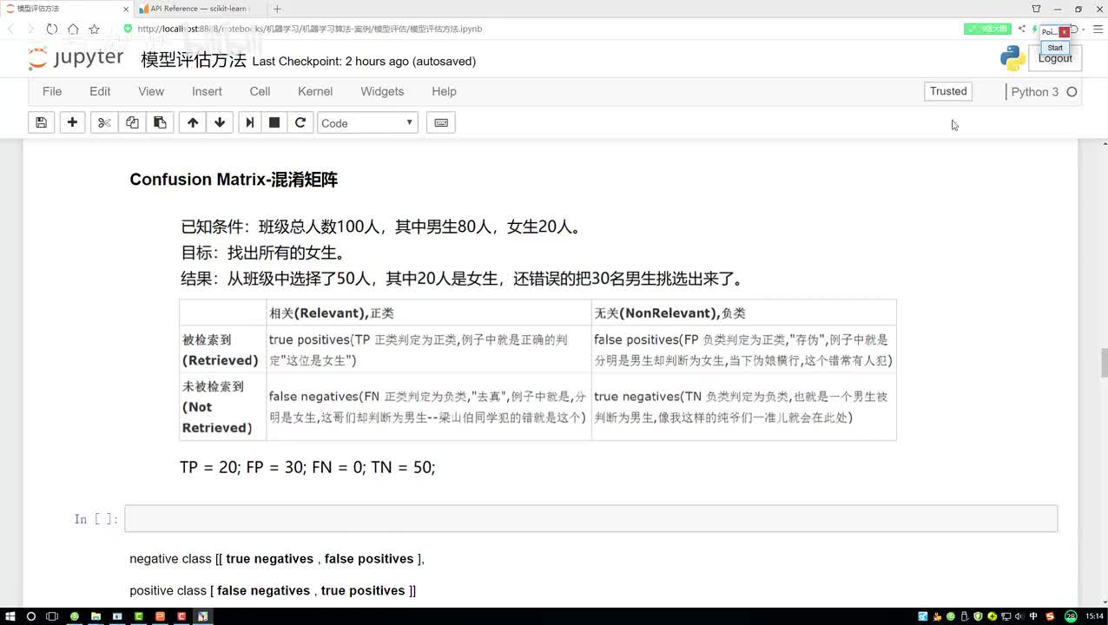1108x625 pixels.
Task: Open File Explorer from taskbar
Action: coord(96,616)
